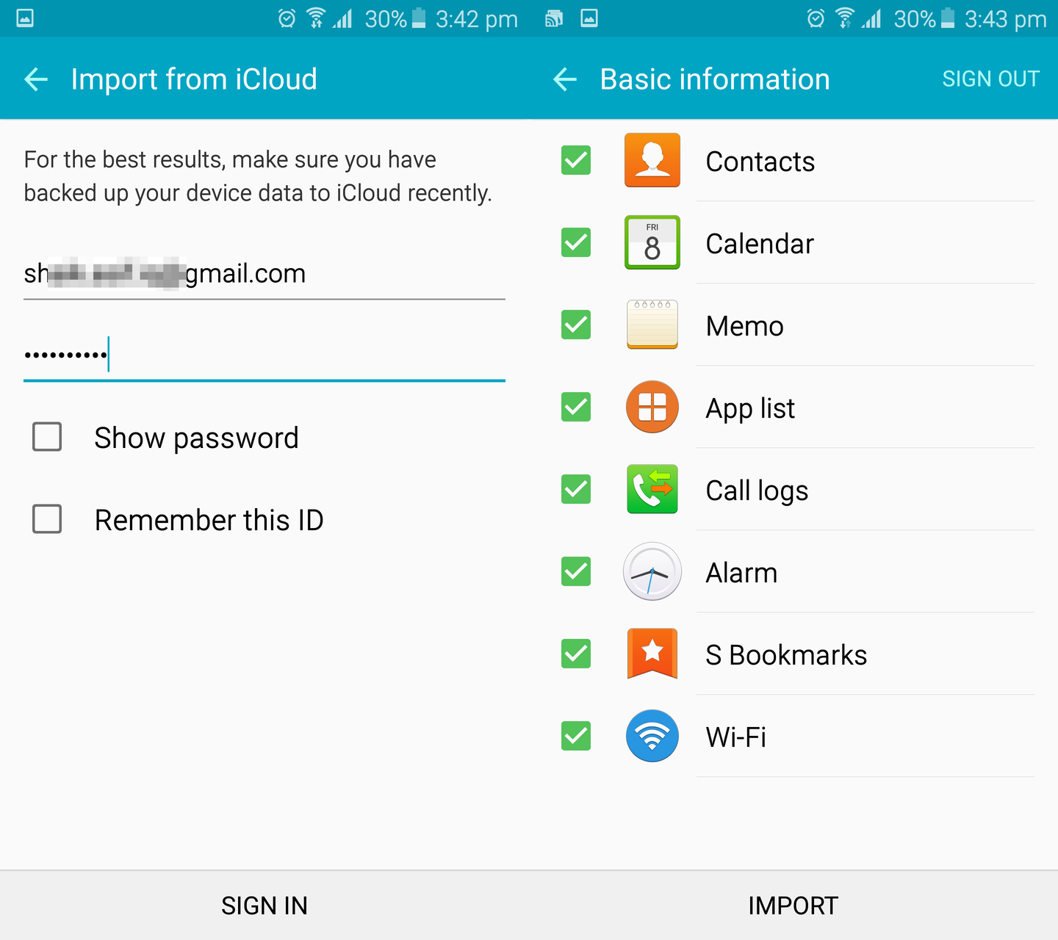Click the password input field

point(264,355)
